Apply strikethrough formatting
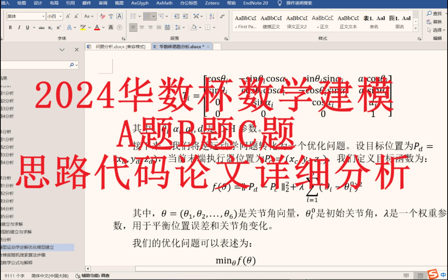 click(x=41, y=27)
